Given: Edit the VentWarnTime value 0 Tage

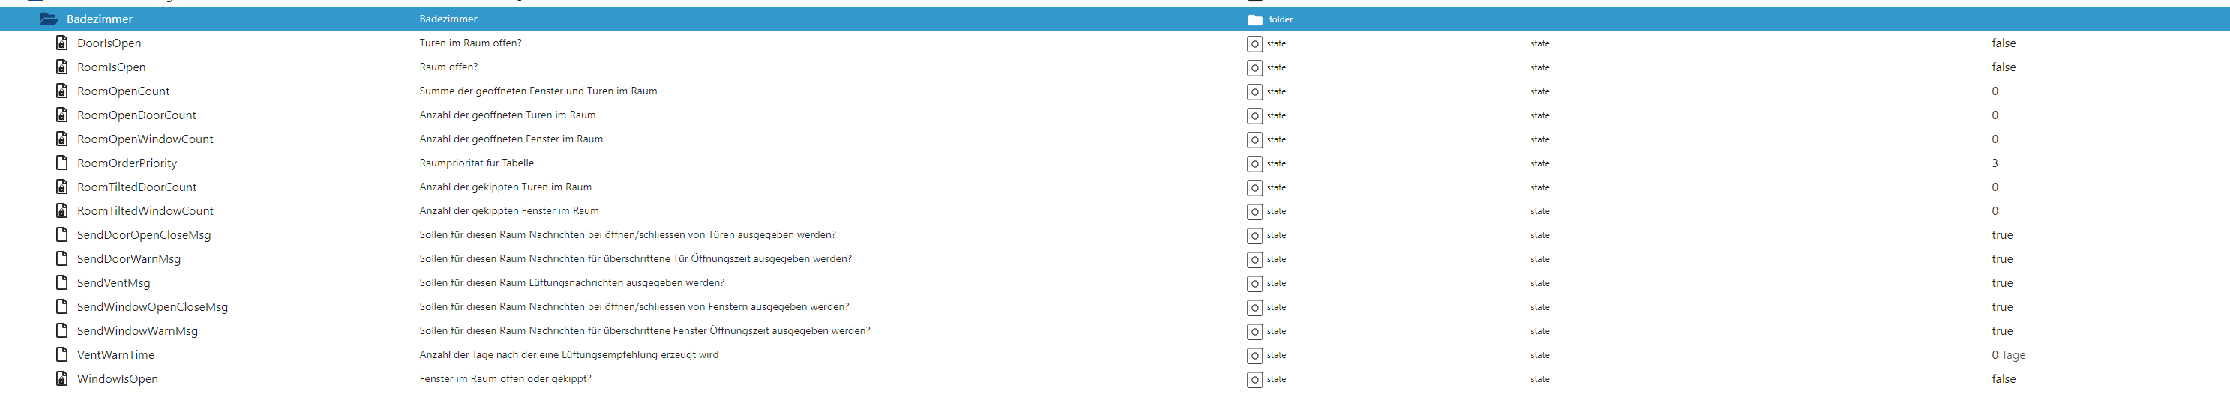Looking at the screenshot, I should [2007, 355].
